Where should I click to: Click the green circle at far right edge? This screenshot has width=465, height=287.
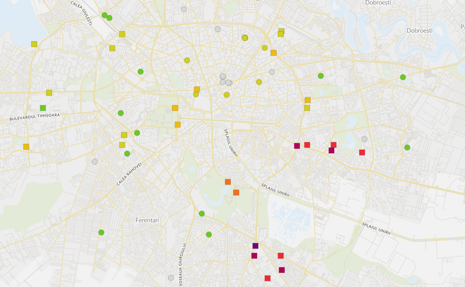(407, 147)
